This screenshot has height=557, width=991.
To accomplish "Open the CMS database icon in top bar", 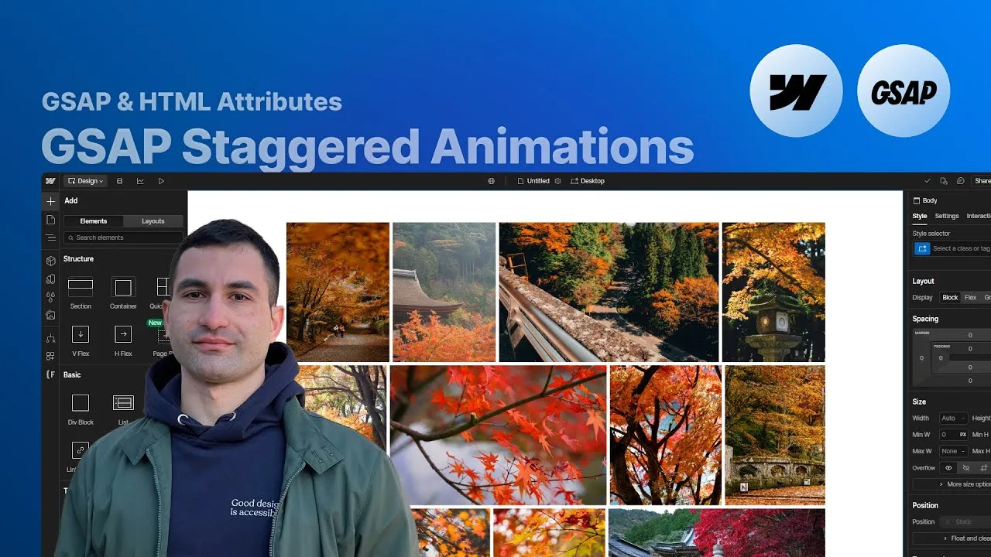I will coord(119,181).
